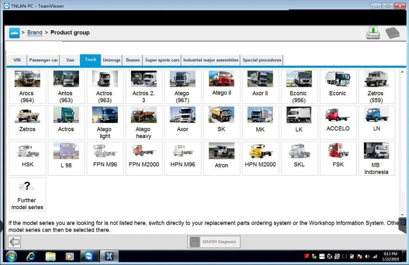409x265 pixels.
Task: Open the gray book manual icon
Action: pyautogui.click(x=393, y=33)
